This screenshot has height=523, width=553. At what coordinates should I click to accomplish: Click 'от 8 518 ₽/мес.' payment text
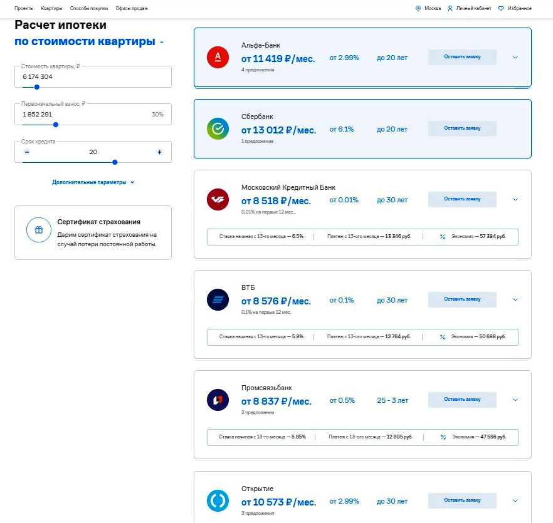pyautogui.click(x=276, y=201)
